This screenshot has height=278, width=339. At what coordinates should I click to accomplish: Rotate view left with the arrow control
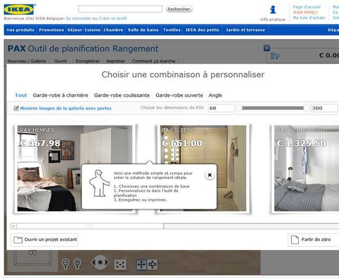point(93,262)
